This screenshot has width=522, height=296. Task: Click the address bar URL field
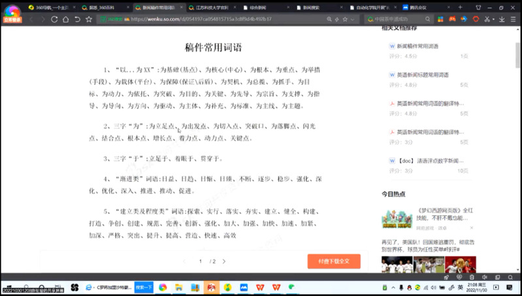click(229, 20)
